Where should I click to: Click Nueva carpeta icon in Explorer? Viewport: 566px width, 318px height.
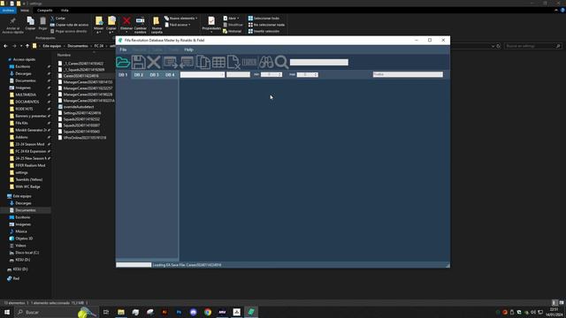pyautogui.click(x=157, y=25)
